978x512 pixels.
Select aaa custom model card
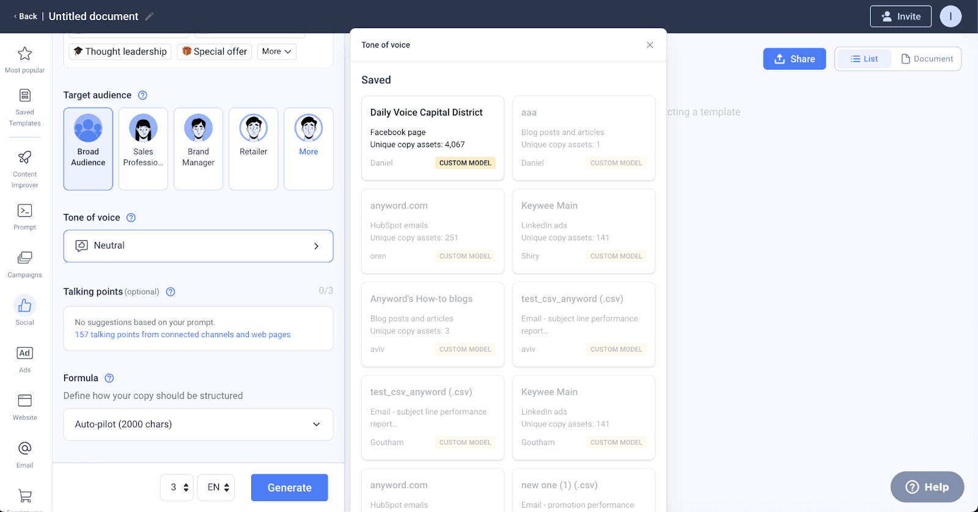pos(584,138)
